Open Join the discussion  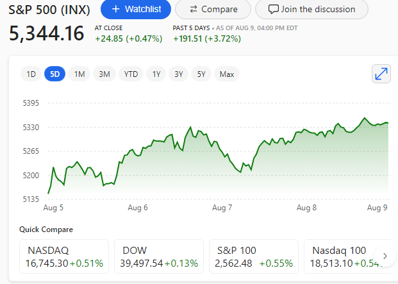click(x=311, y=10)
